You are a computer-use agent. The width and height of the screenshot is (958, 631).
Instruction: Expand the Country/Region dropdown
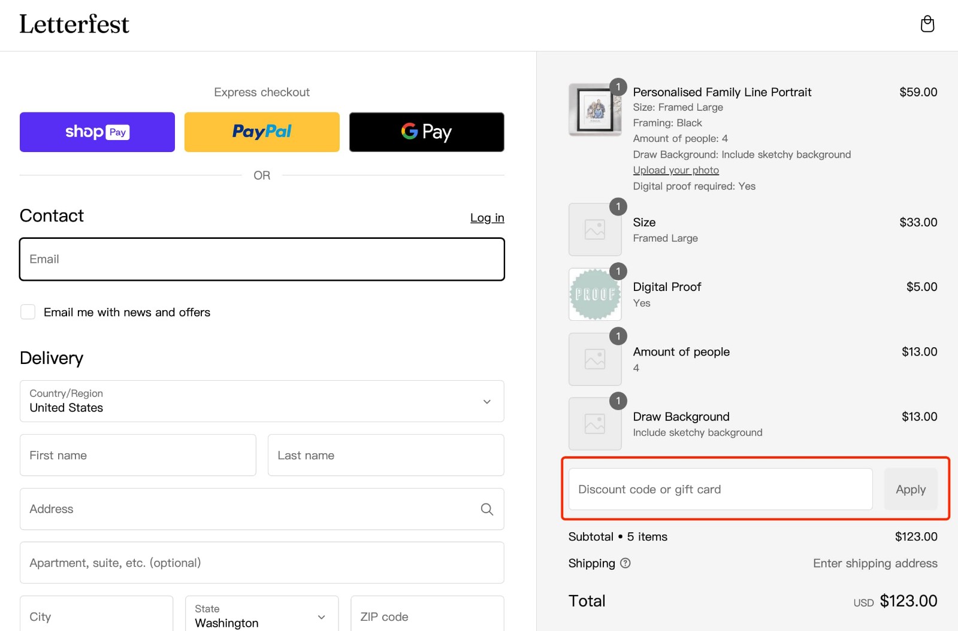point(262,401)
